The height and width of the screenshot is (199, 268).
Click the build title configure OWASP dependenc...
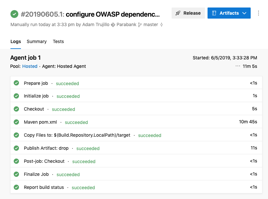tap(113, 14)
